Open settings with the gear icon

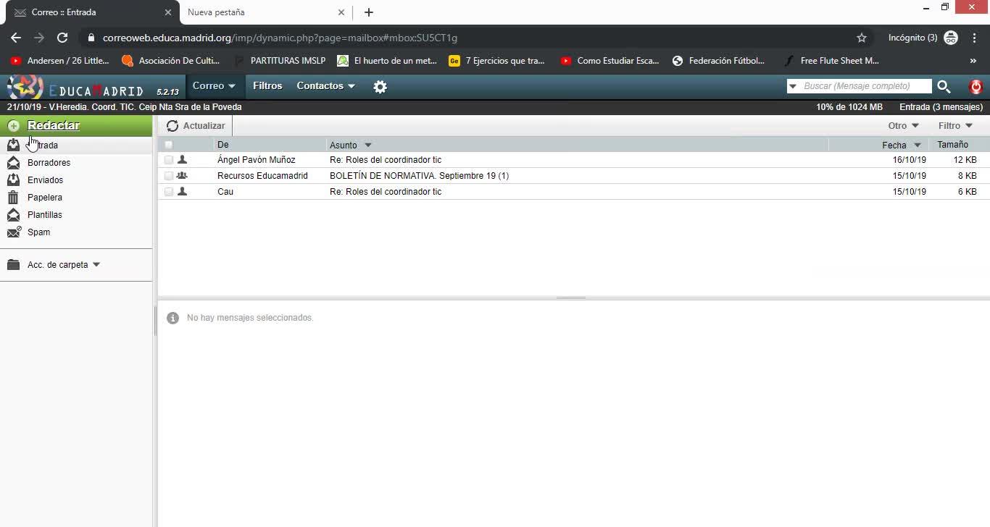[x=380, y=87]
